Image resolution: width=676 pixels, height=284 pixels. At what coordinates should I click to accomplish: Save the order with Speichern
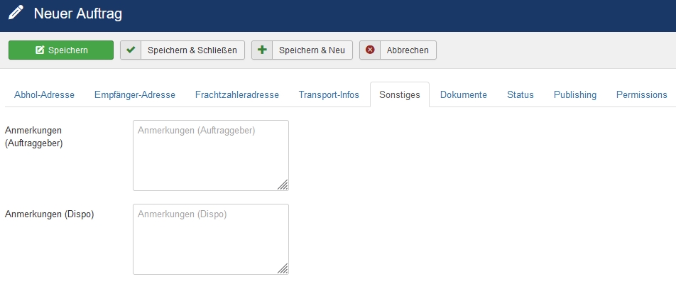61,50
